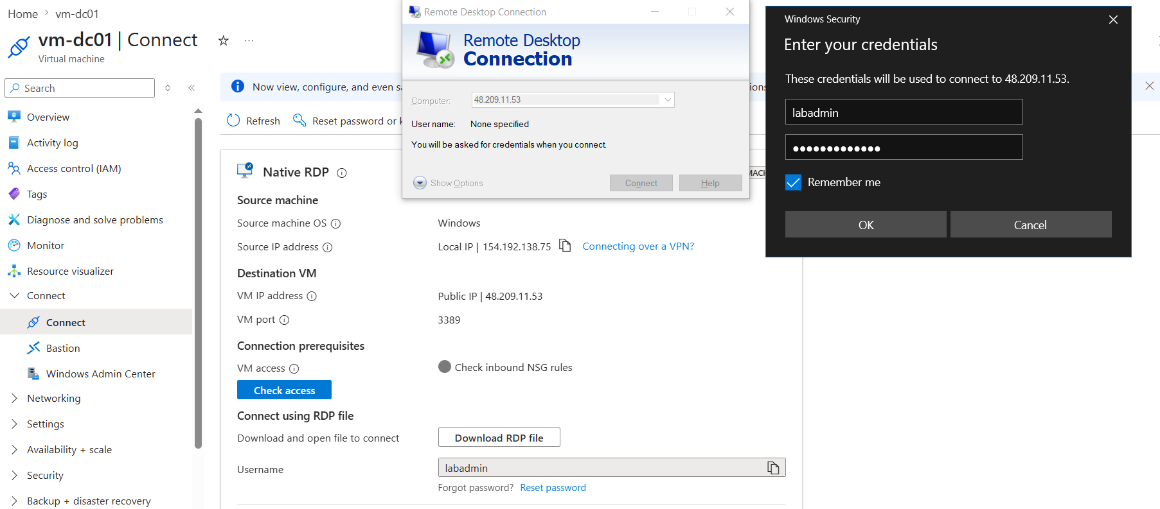The height and width of the screenshot is (509, 1160).
Task: Click the vm-dc01 breadcrumb link
Action: pos(77,13)
